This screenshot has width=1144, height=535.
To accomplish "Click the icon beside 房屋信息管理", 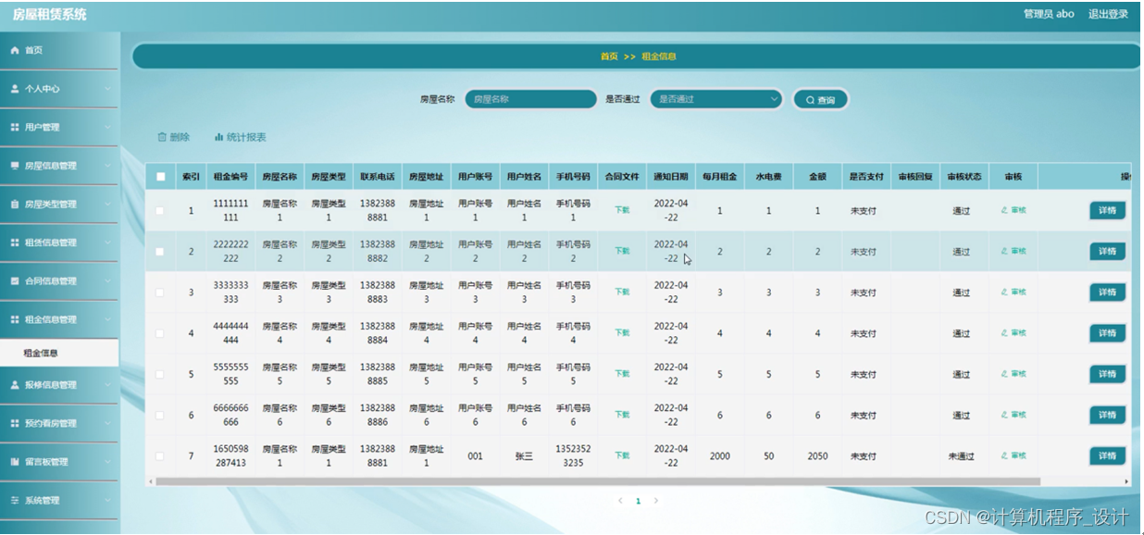I will [x=14, y=166].
